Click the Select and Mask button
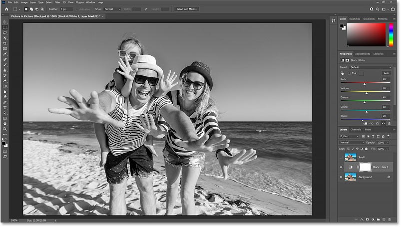The width and height of the screenshot is (401, 227). tap(186, 9)
